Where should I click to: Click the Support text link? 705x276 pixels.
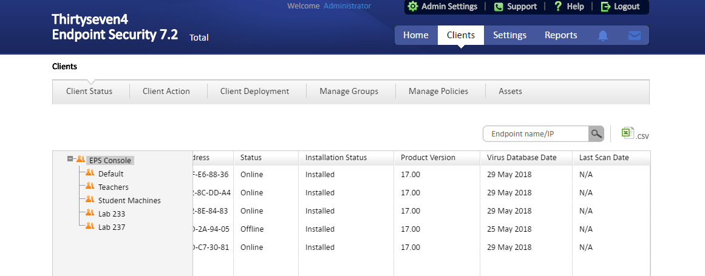[x=522, y=7]
